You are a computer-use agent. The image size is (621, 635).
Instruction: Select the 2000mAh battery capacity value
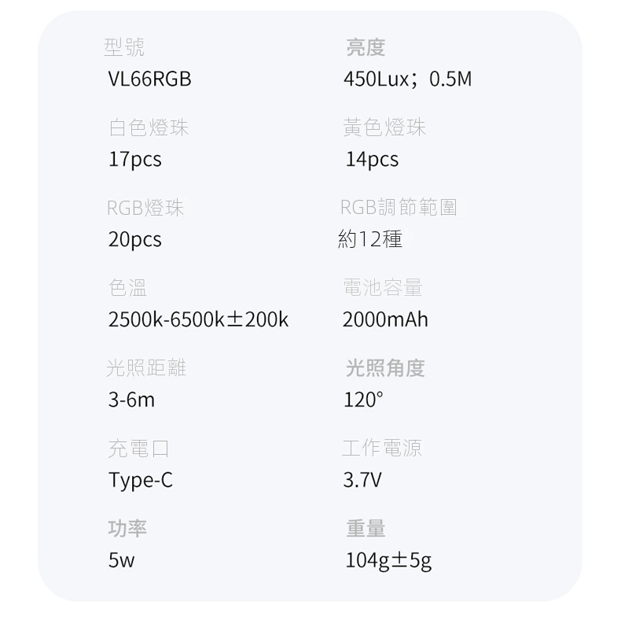coord(385,319)
